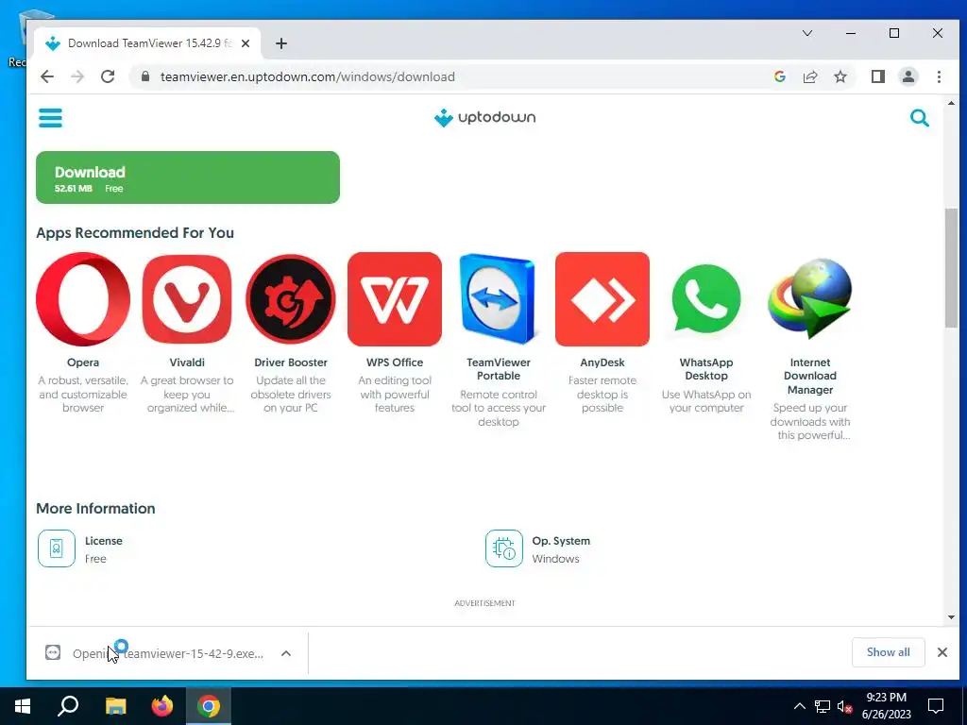Open the Windows Start menu
967x725 pixels.
(23, 706)
